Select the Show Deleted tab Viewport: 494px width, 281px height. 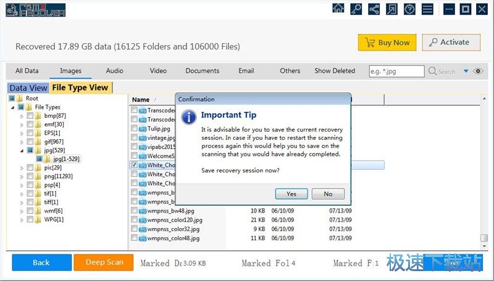point(335,71)
